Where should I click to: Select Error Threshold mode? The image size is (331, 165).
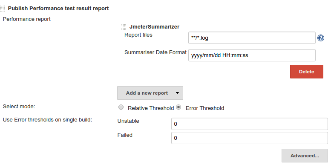click(x=178, y=107)
